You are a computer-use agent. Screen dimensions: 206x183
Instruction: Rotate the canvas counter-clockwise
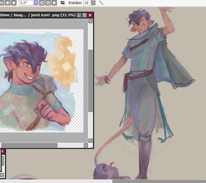coord(42,3)
